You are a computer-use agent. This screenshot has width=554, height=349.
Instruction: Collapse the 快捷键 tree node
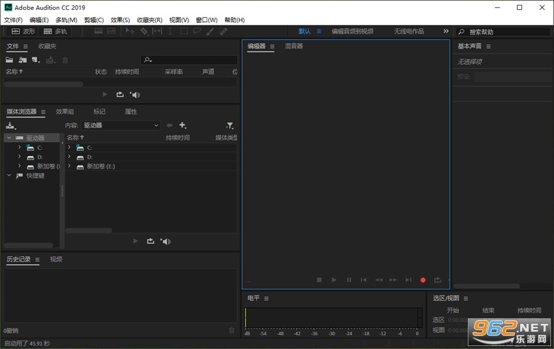point(9,175)
